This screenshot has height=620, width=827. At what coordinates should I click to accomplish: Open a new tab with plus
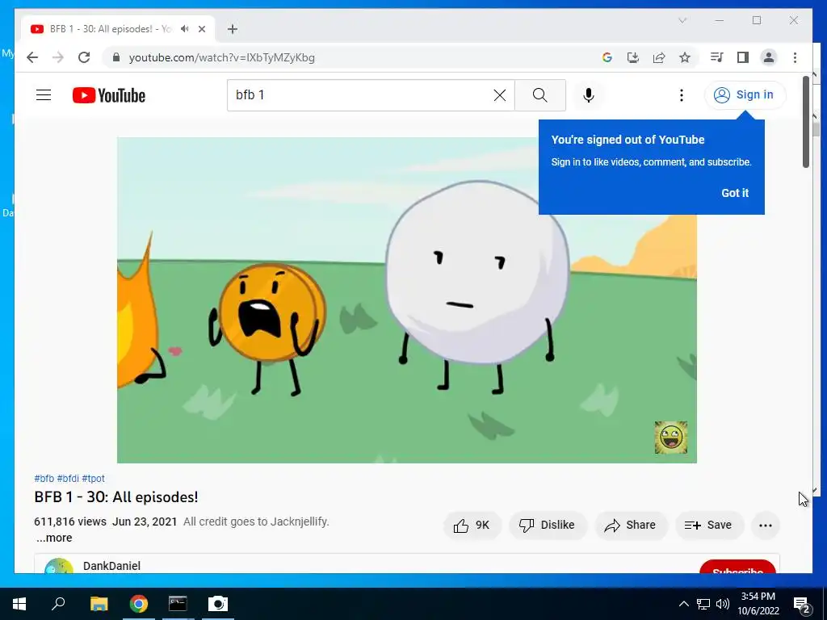233,29
